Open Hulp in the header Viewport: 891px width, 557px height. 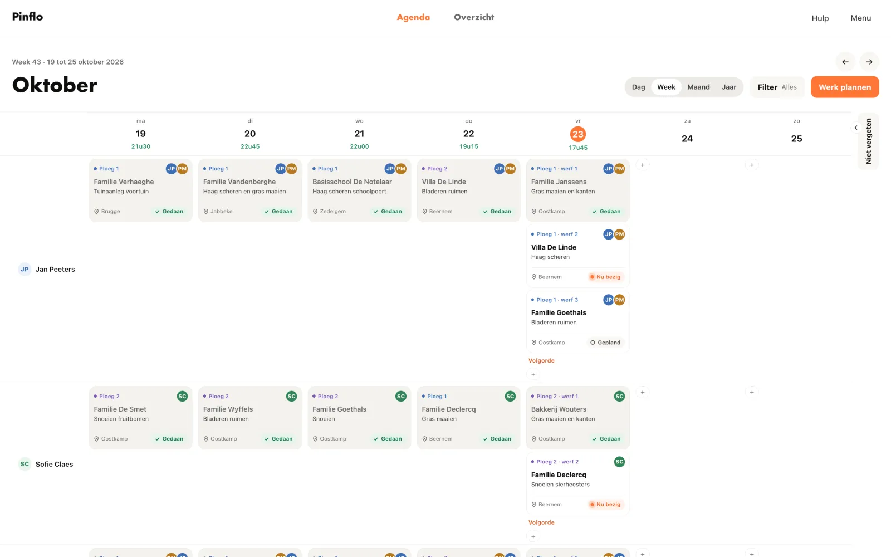click(820, 18)
